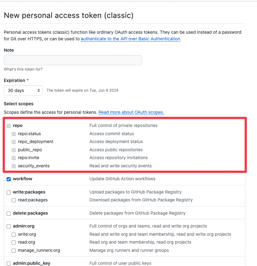Check the write:org scope box
Screen dimensions: 257x266
tap(14, 234)
